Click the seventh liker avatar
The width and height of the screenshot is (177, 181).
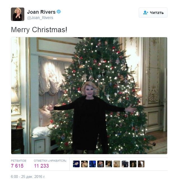(x=125, y=164)
